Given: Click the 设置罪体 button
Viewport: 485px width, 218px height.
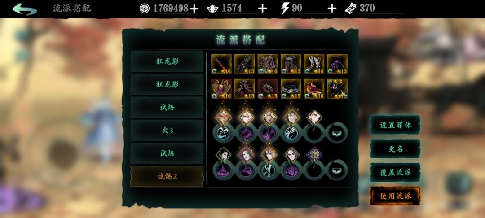Looking at the screenshot, I should click(395, 125).
